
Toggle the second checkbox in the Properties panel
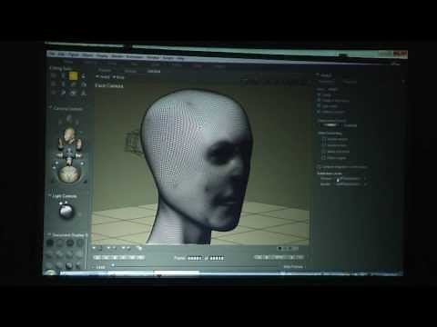click(319, 100)
